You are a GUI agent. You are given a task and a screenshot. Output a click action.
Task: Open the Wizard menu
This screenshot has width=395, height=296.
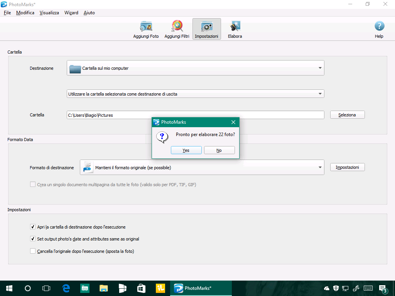coord(71,13)
